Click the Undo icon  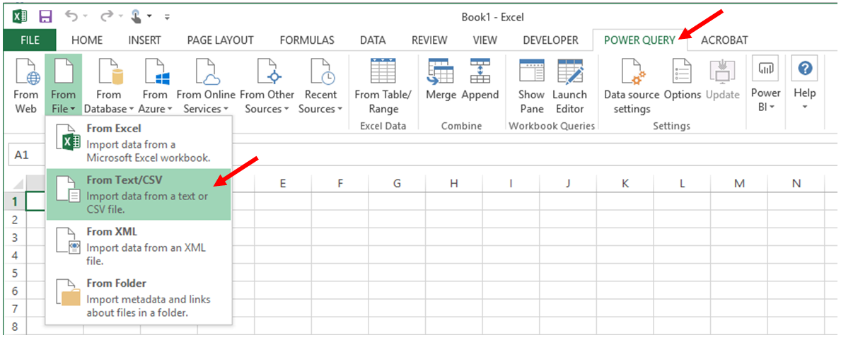72,16
